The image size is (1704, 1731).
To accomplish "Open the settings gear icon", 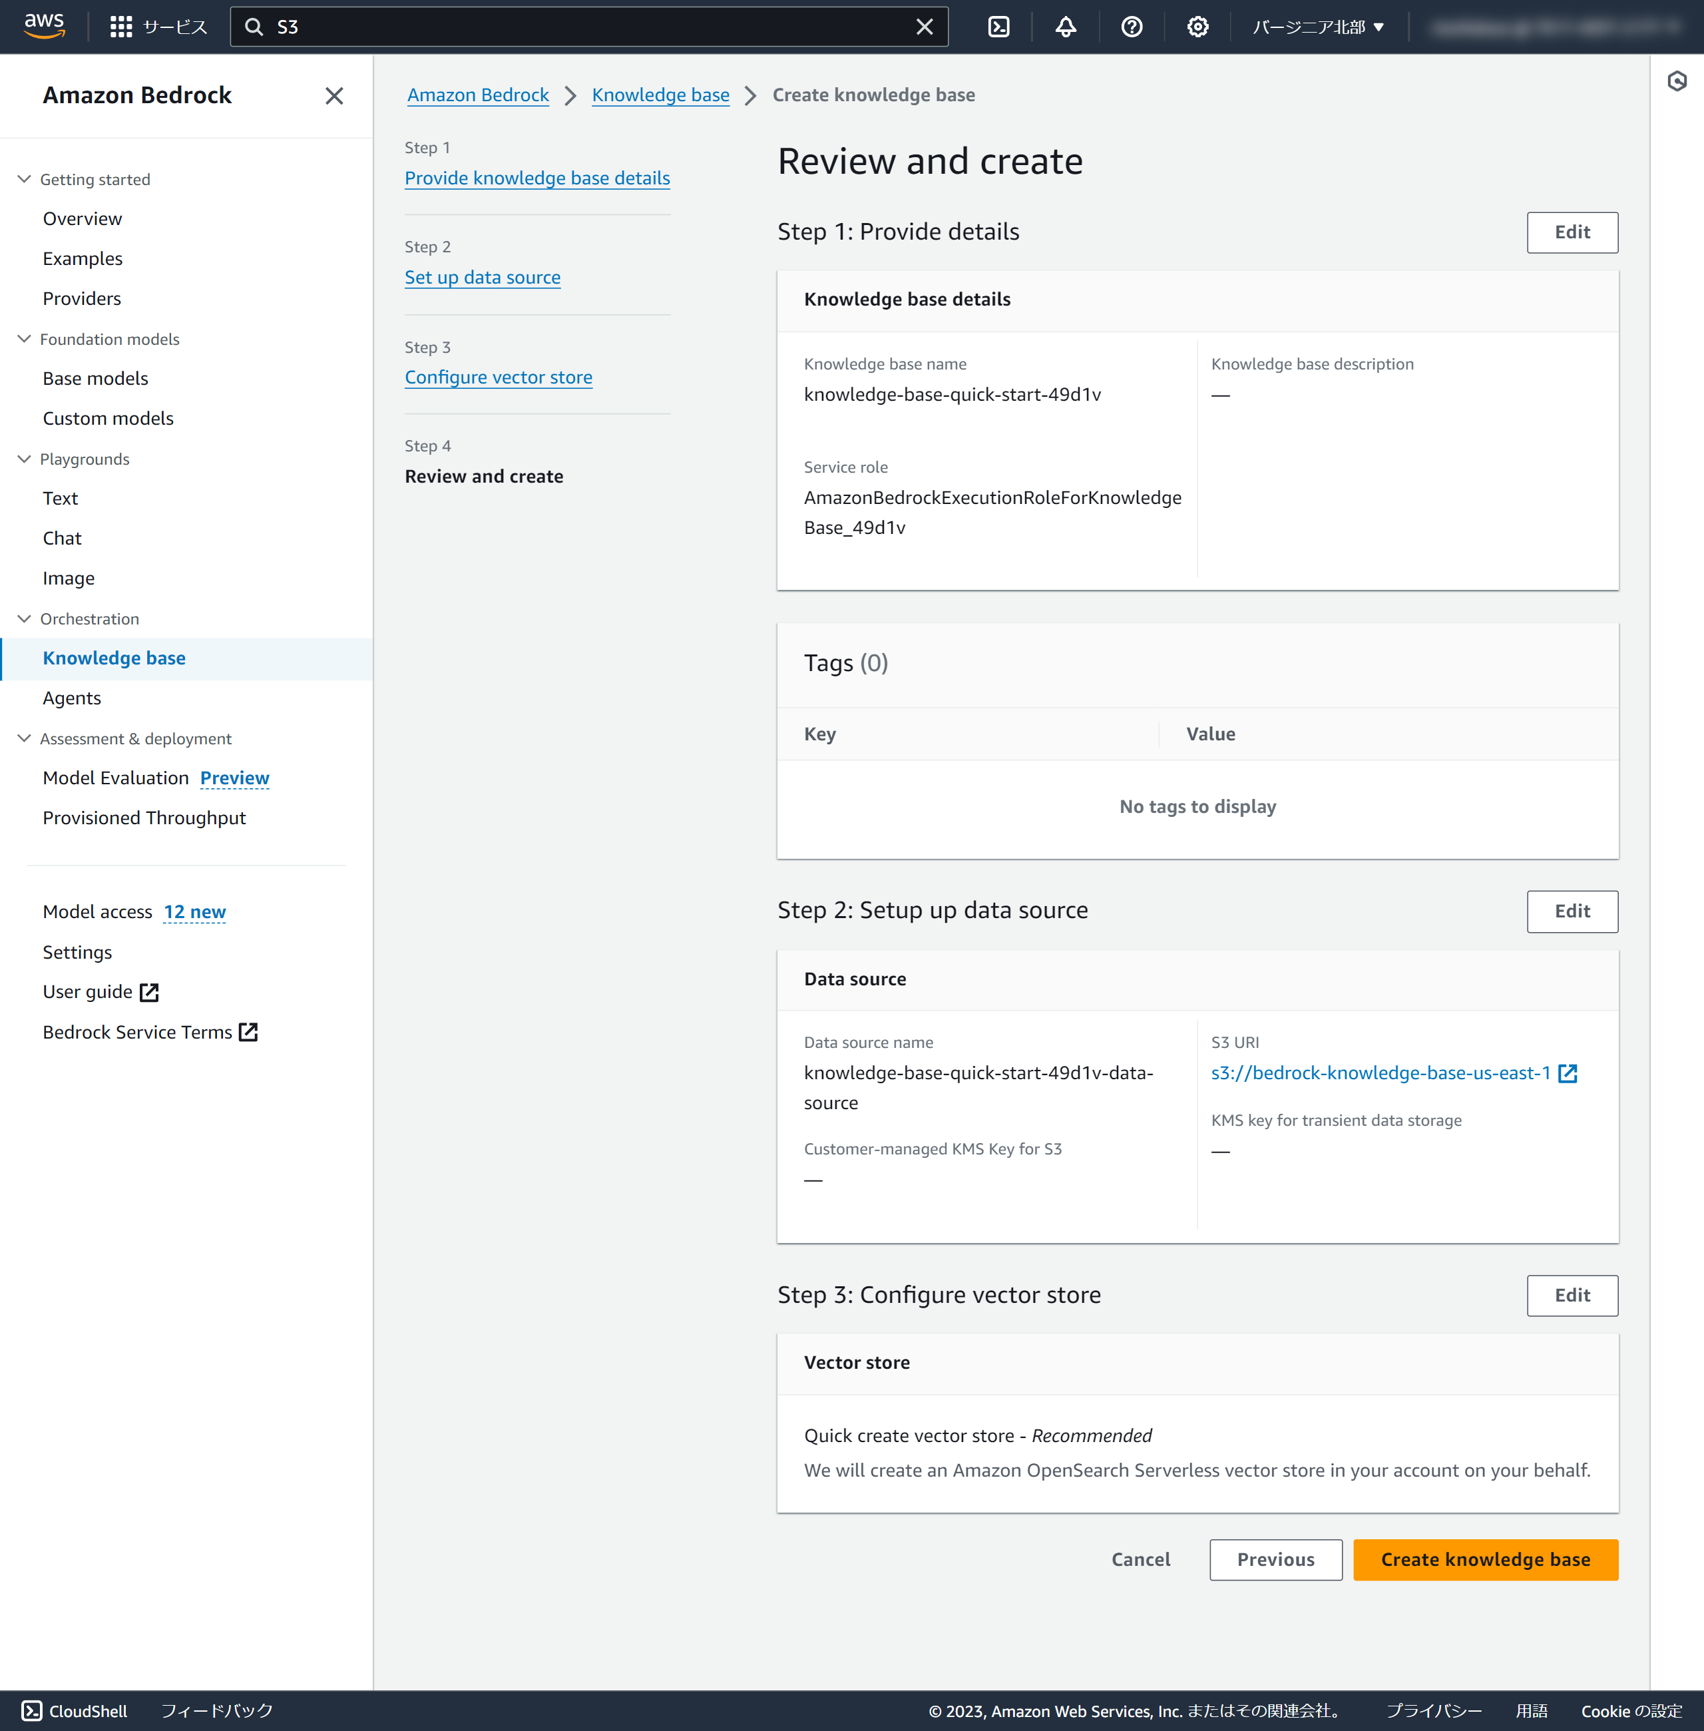I will click(x=1197, y=27).
